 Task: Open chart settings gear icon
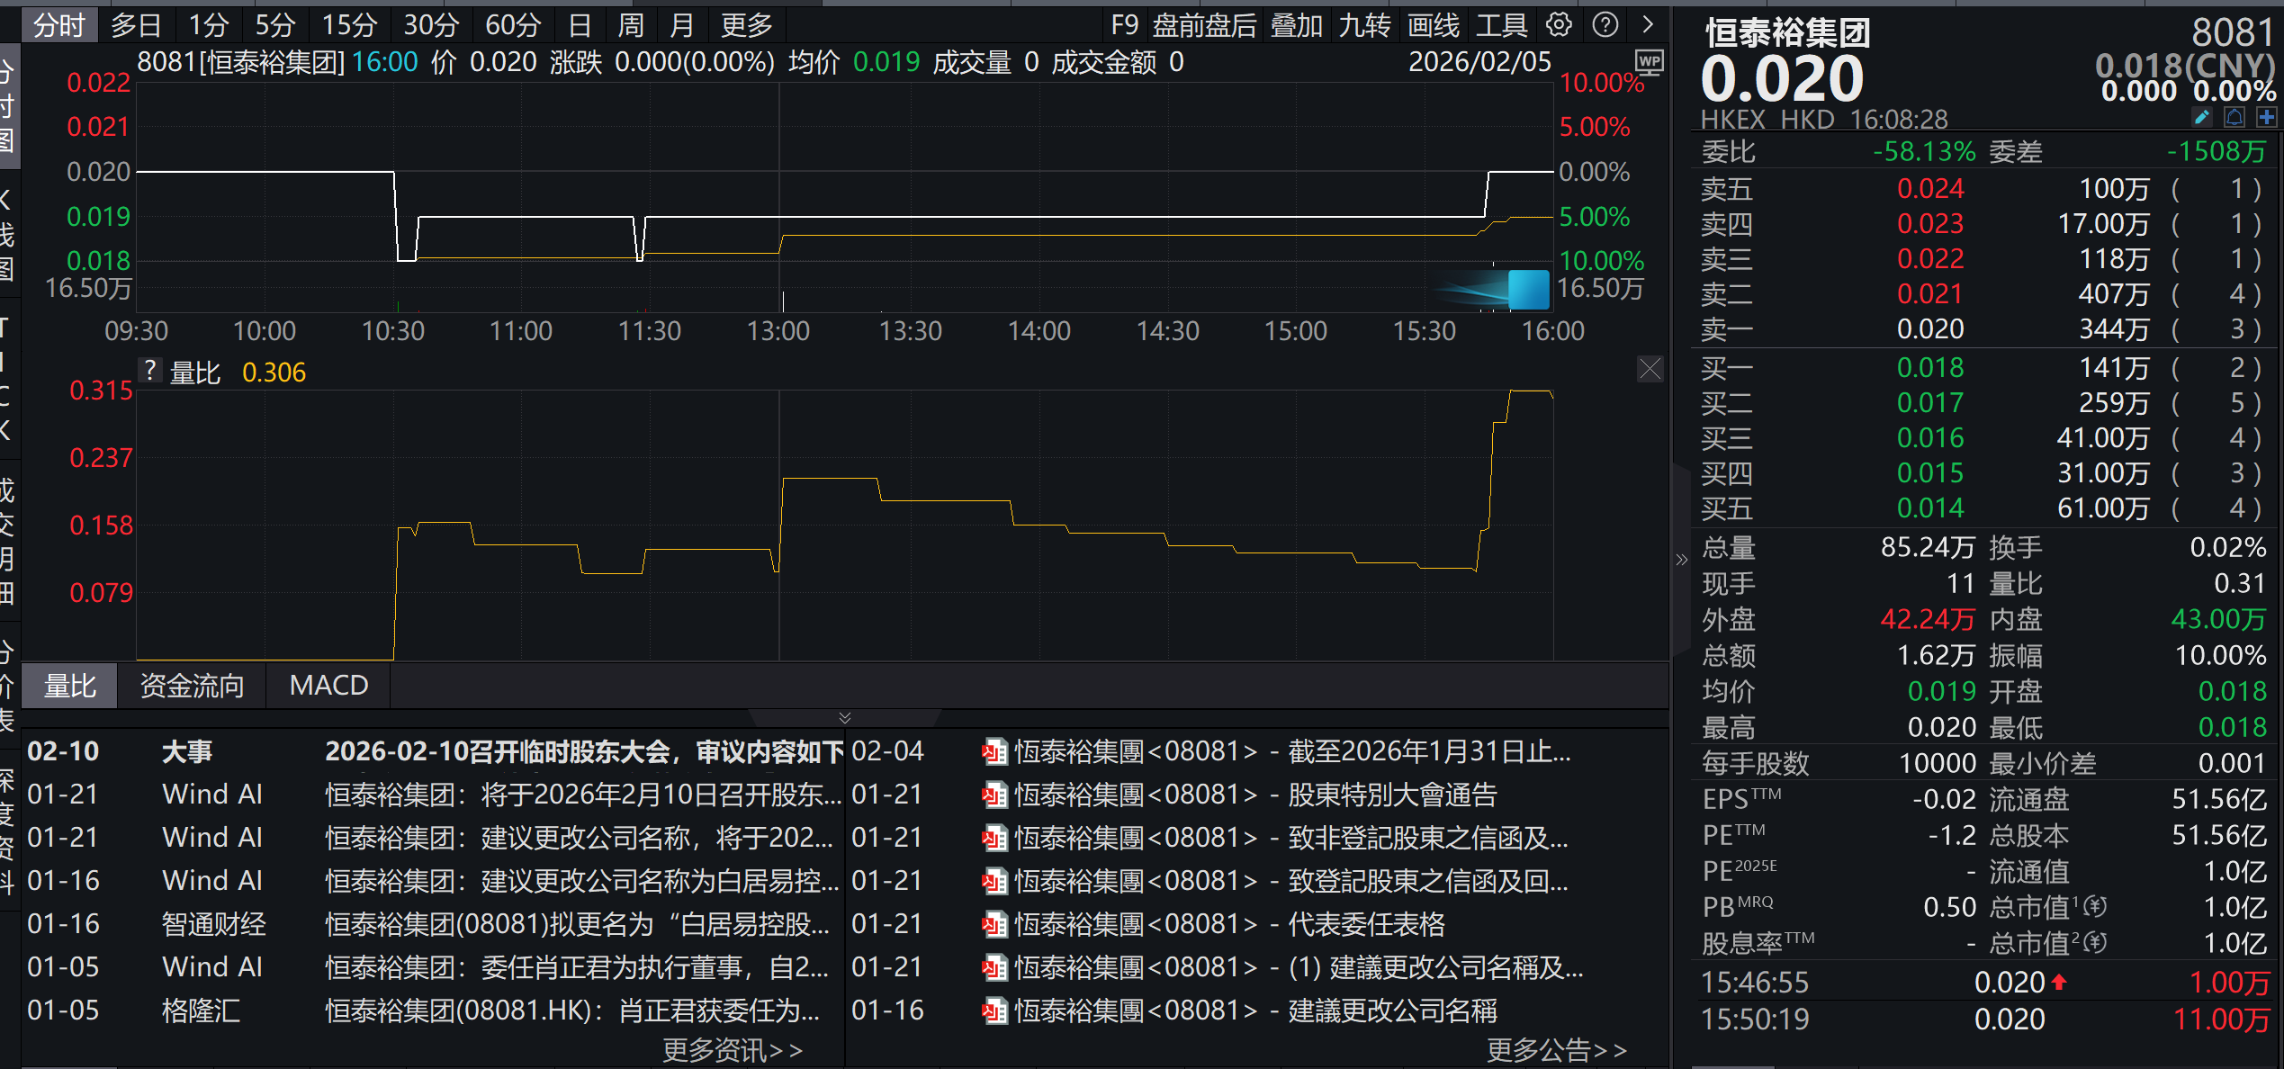(x=1559, y=25)
